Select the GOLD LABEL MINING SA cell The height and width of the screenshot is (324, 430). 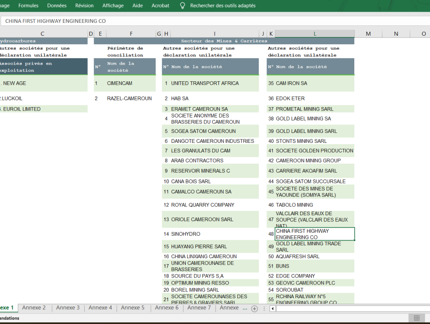point(315,118)
